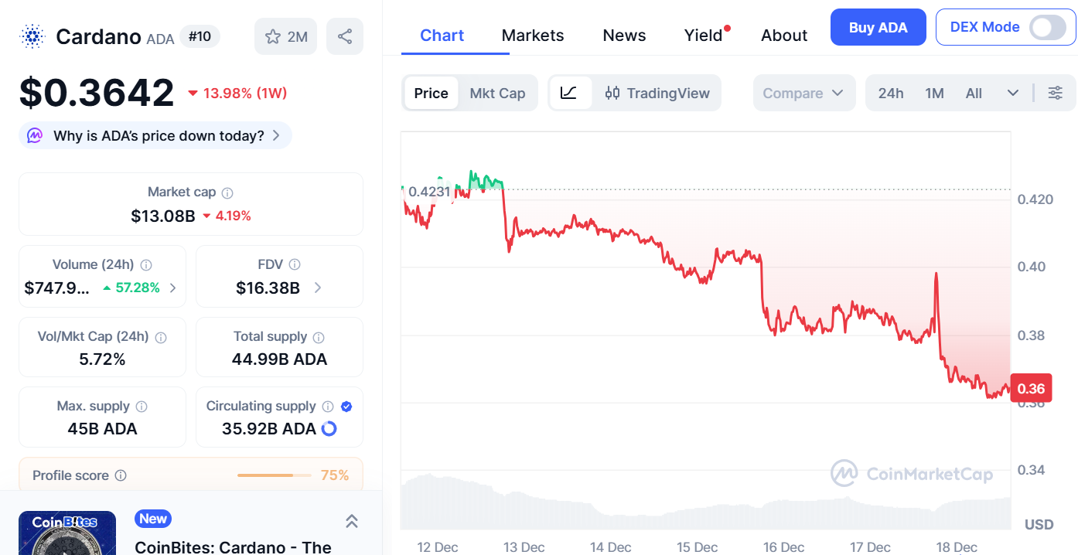Open the News tab
This screenshot has width=1078, height=555.
(624, 35)
